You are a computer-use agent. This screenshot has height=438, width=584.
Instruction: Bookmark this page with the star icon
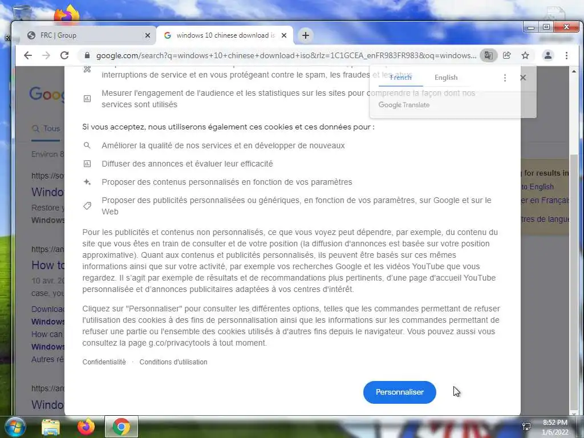(x=525, y=55)
